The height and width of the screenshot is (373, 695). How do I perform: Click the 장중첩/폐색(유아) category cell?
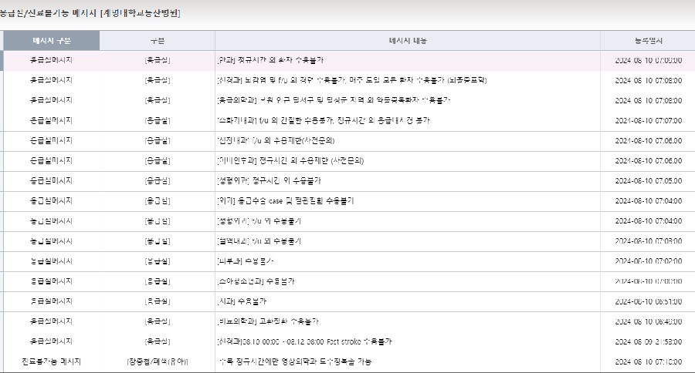(157, 361)
